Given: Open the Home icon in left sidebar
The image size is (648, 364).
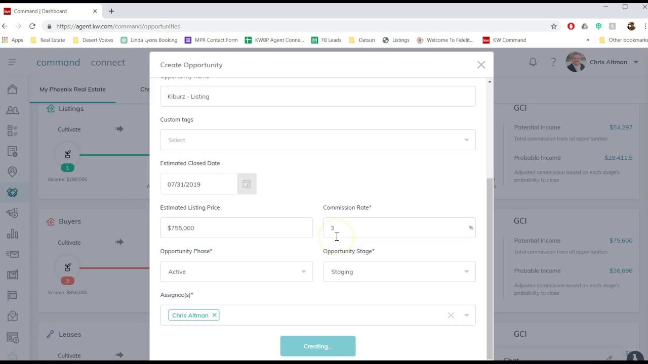Looking at the screenshot, I should [13, 89].
